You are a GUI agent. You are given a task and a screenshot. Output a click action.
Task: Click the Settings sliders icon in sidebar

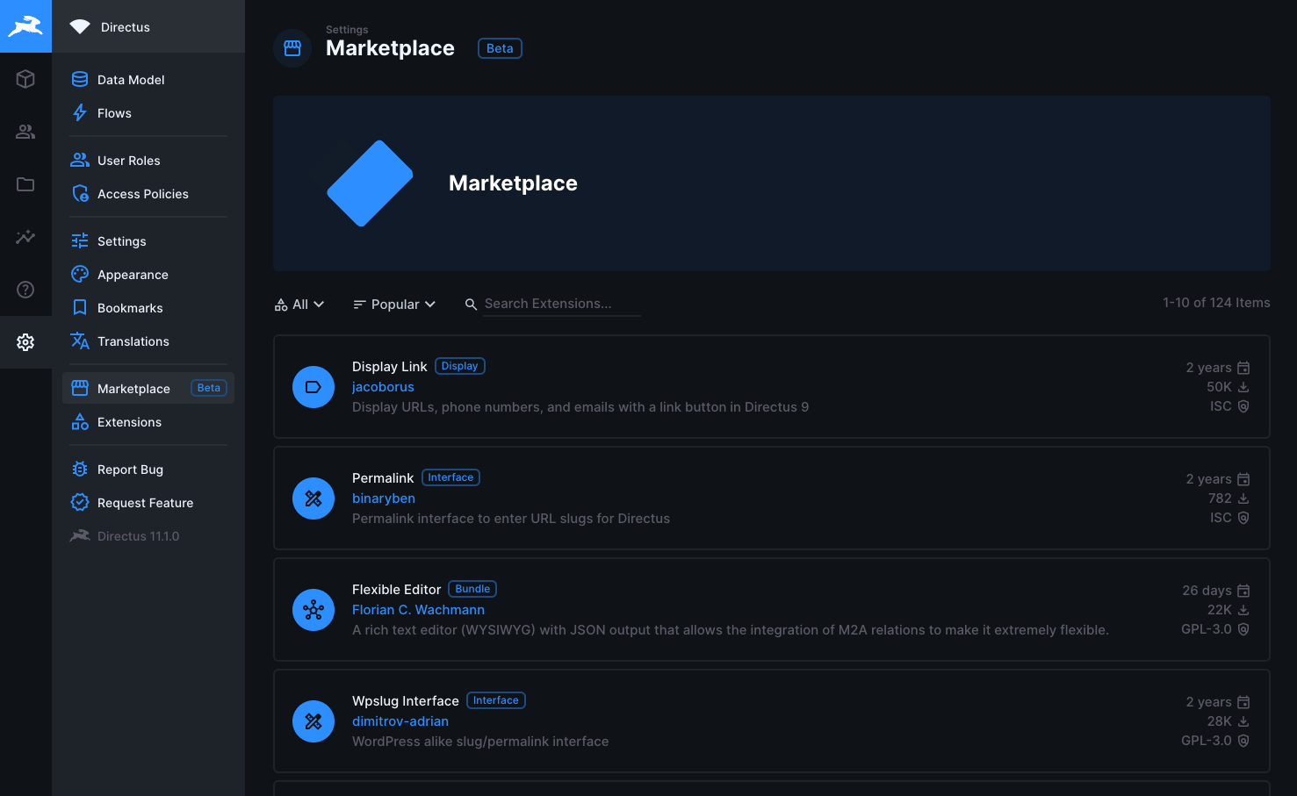coord(80,240)
